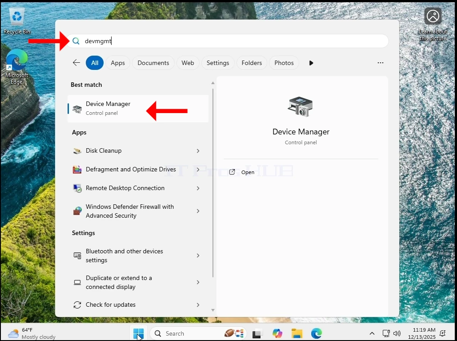
Task: Expand Duplicate or extend display chevron
Action: (x=198, y=282)
